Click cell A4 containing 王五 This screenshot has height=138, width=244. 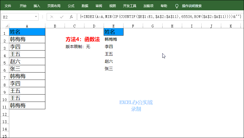(27, 54)
